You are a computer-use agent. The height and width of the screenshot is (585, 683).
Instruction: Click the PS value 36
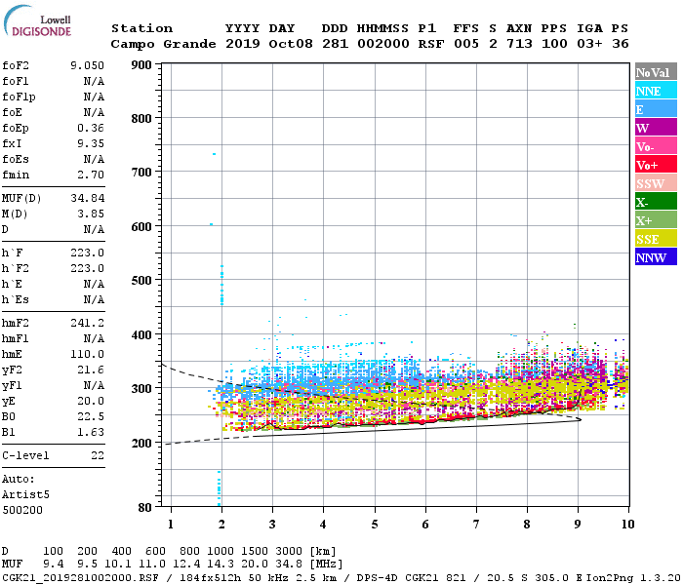coord(621,44)
